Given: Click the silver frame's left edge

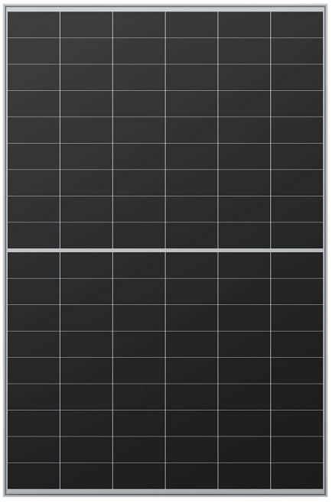Looking at the screenshot, I should (x=5, y=251).
